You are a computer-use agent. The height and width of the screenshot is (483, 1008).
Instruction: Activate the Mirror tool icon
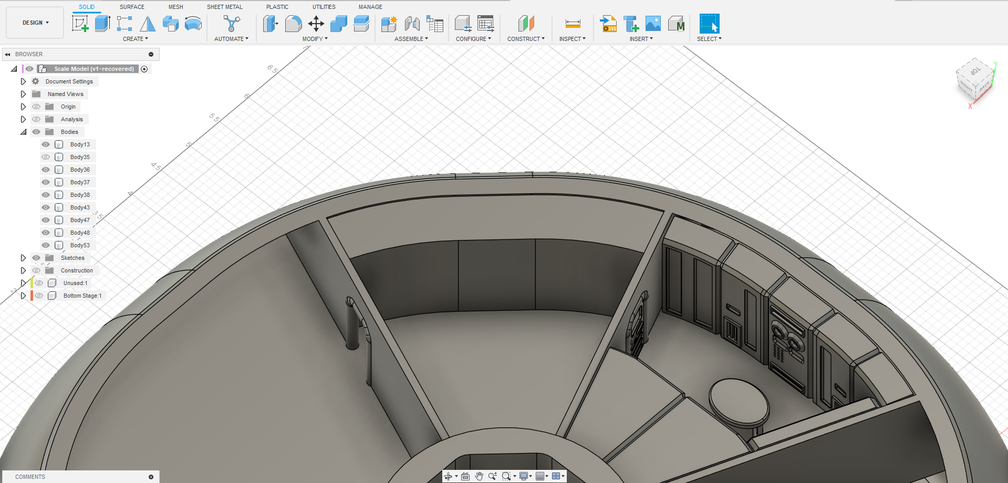coord(148,23)
